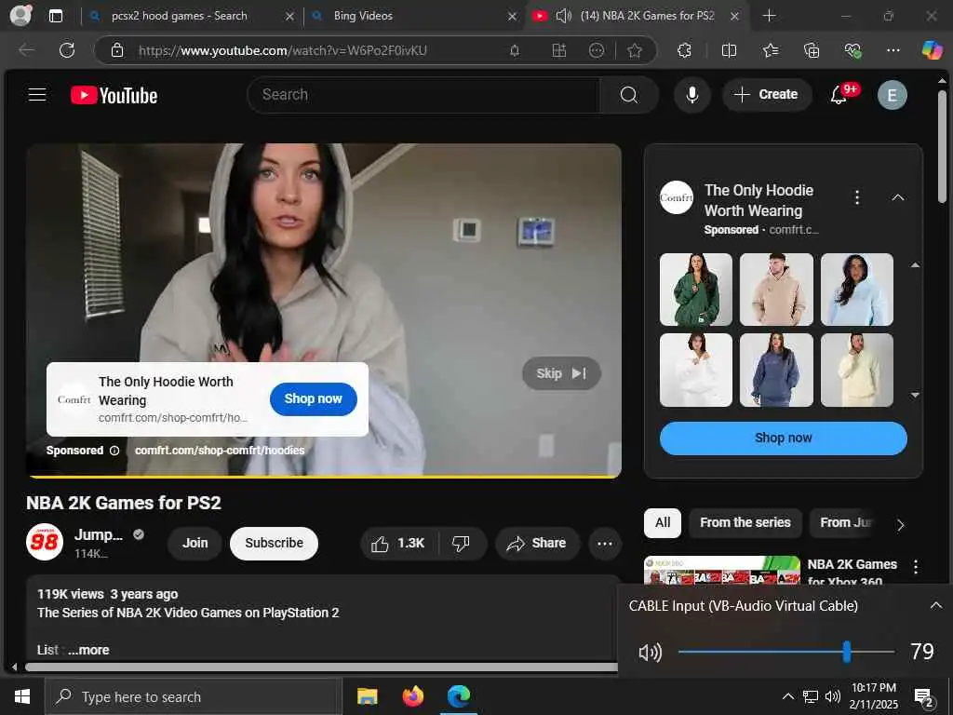Open options for NBA 2K Xbox 360 video
Screen dimensions: 953x715
point(916,567)
